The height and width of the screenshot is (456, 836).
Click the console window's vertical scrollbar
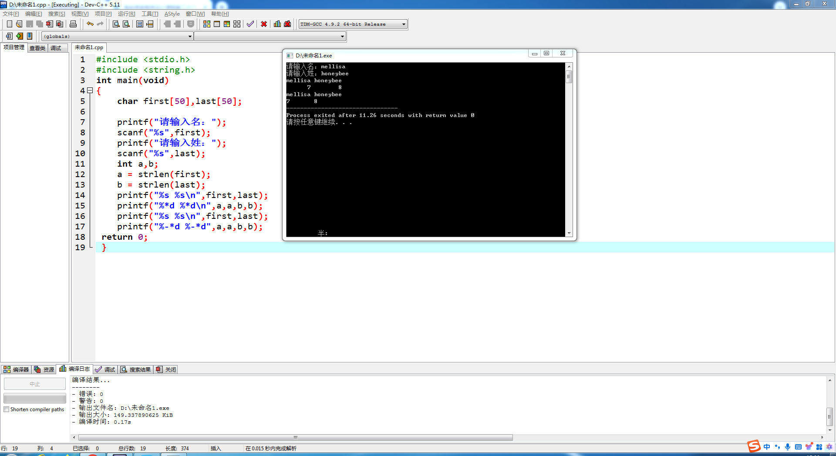569,76
